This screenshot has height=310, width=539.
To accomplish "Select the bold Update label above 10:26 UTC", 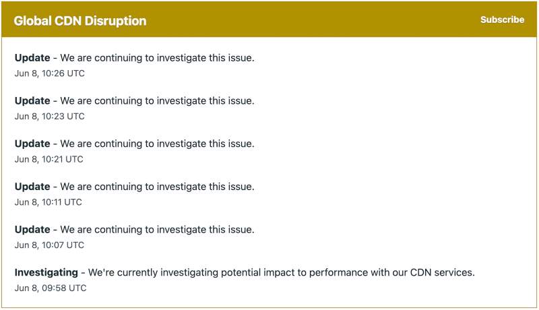I will (x=32, y=58).
